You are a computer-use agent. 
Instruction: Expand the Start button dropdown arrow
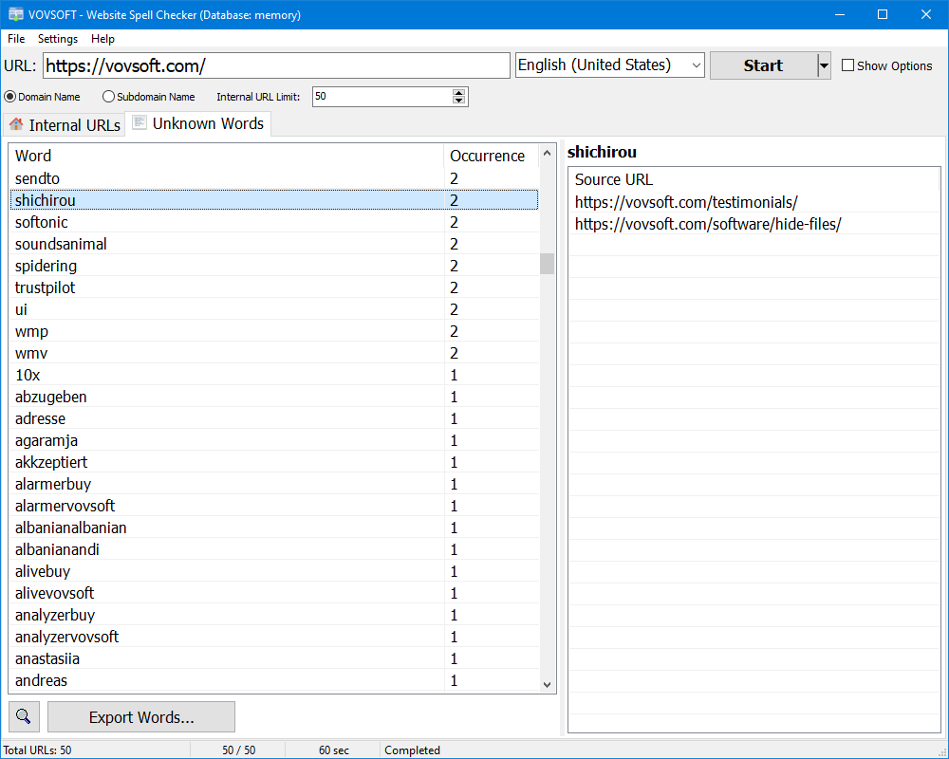point(824,65)
